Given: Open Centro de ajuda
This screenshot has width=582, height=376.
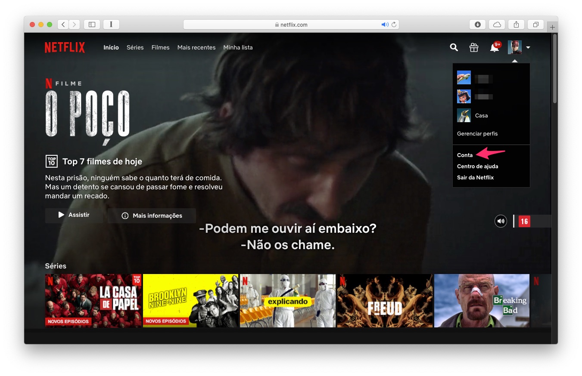Looking at the screenshot, I should tap(477, 166).
